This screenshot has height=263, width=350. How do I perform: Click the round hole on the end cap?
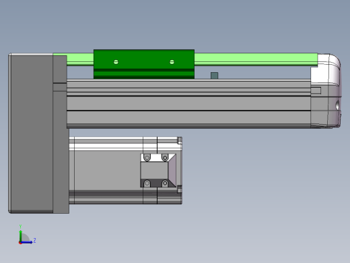click(337, 105)
